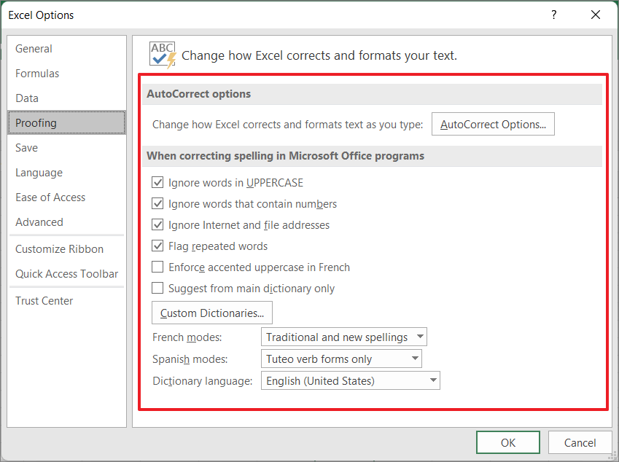Uncheck Ignore words that contain numbers
This screenshot has width=619, height=462.
click(157, 204)
